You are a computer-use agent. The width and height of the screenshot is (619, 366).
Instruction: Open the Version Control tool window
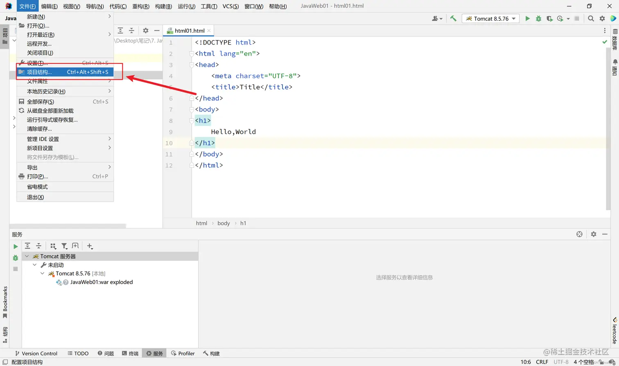click(x=36, y=353)
